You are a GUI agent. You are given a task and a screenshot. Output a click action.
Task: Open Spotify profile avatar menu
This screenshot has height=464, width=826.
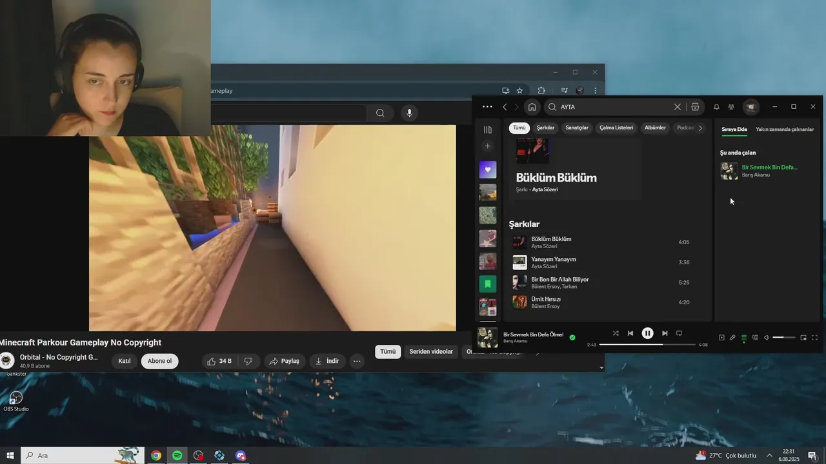(x=750, y=107)
